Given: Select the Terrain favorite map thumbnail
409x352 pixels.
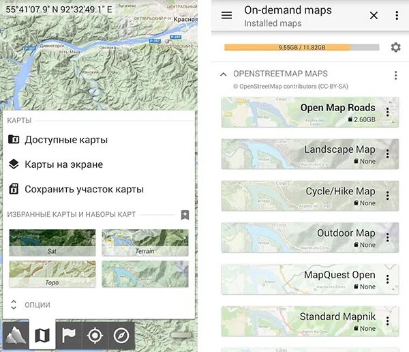Looking at the screenshot, I should click(x=145, y=243).
